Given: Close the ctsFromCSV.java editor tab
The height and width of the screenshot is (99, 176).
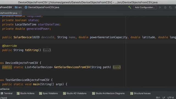Looking at the screenshot, I should (x=20, y=13).
